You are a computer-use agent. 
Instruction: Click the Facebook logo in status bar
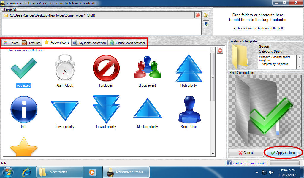[x=229, y=163]
